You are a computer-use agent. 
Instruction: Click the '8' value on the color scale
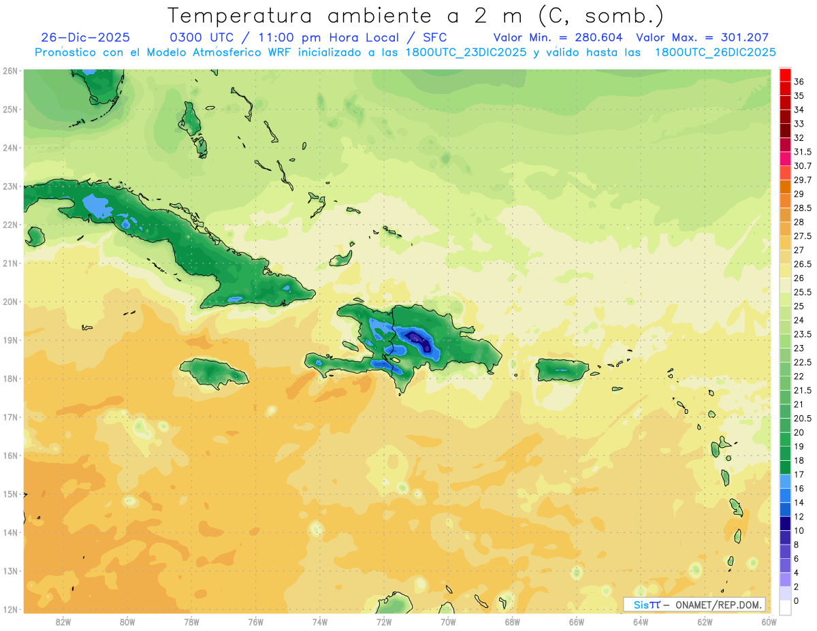[797, 545]
